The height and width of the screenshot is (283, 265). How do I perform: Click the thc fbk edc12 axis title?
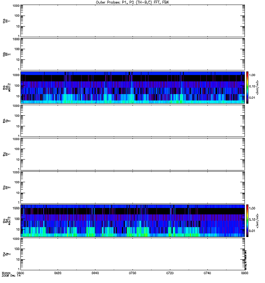[7, 221]
